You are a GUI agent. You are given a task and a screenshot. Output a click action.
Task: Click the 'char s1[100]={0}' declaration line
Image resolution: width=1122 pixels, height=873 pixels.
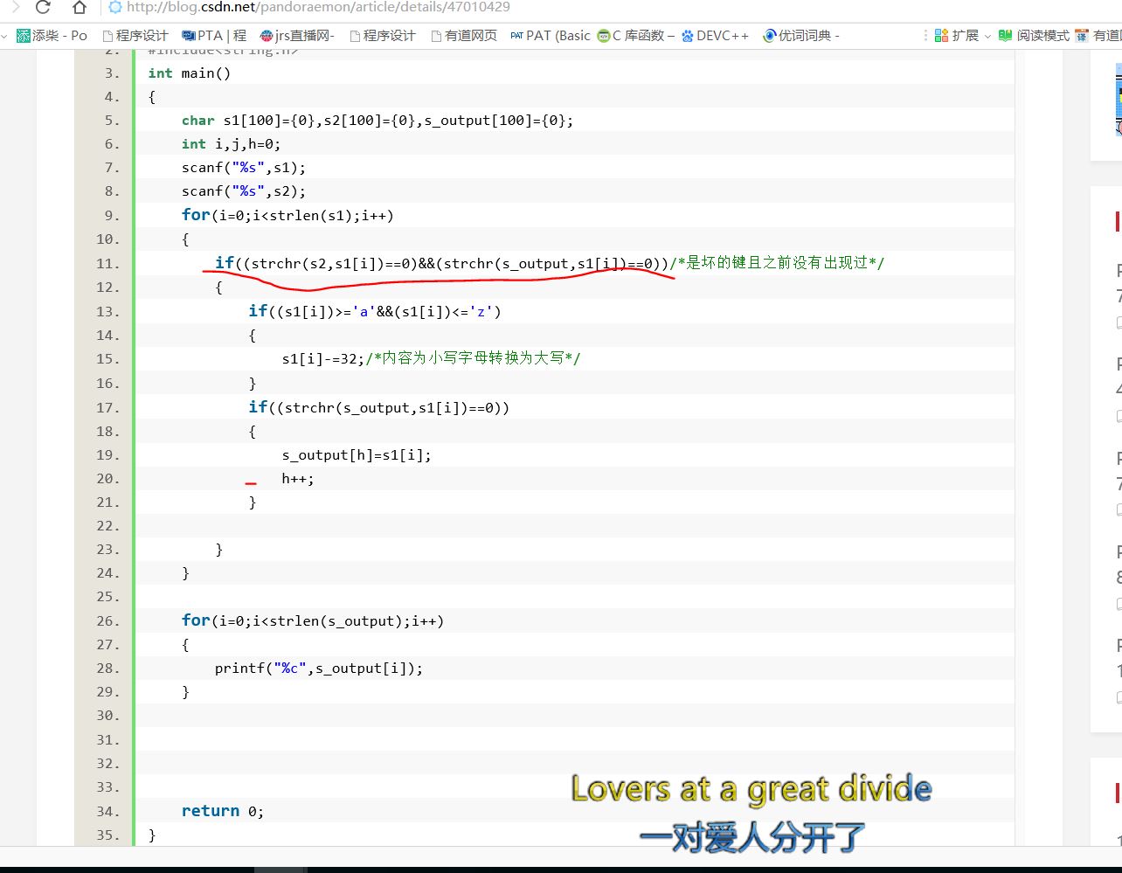tap(377, 121)
